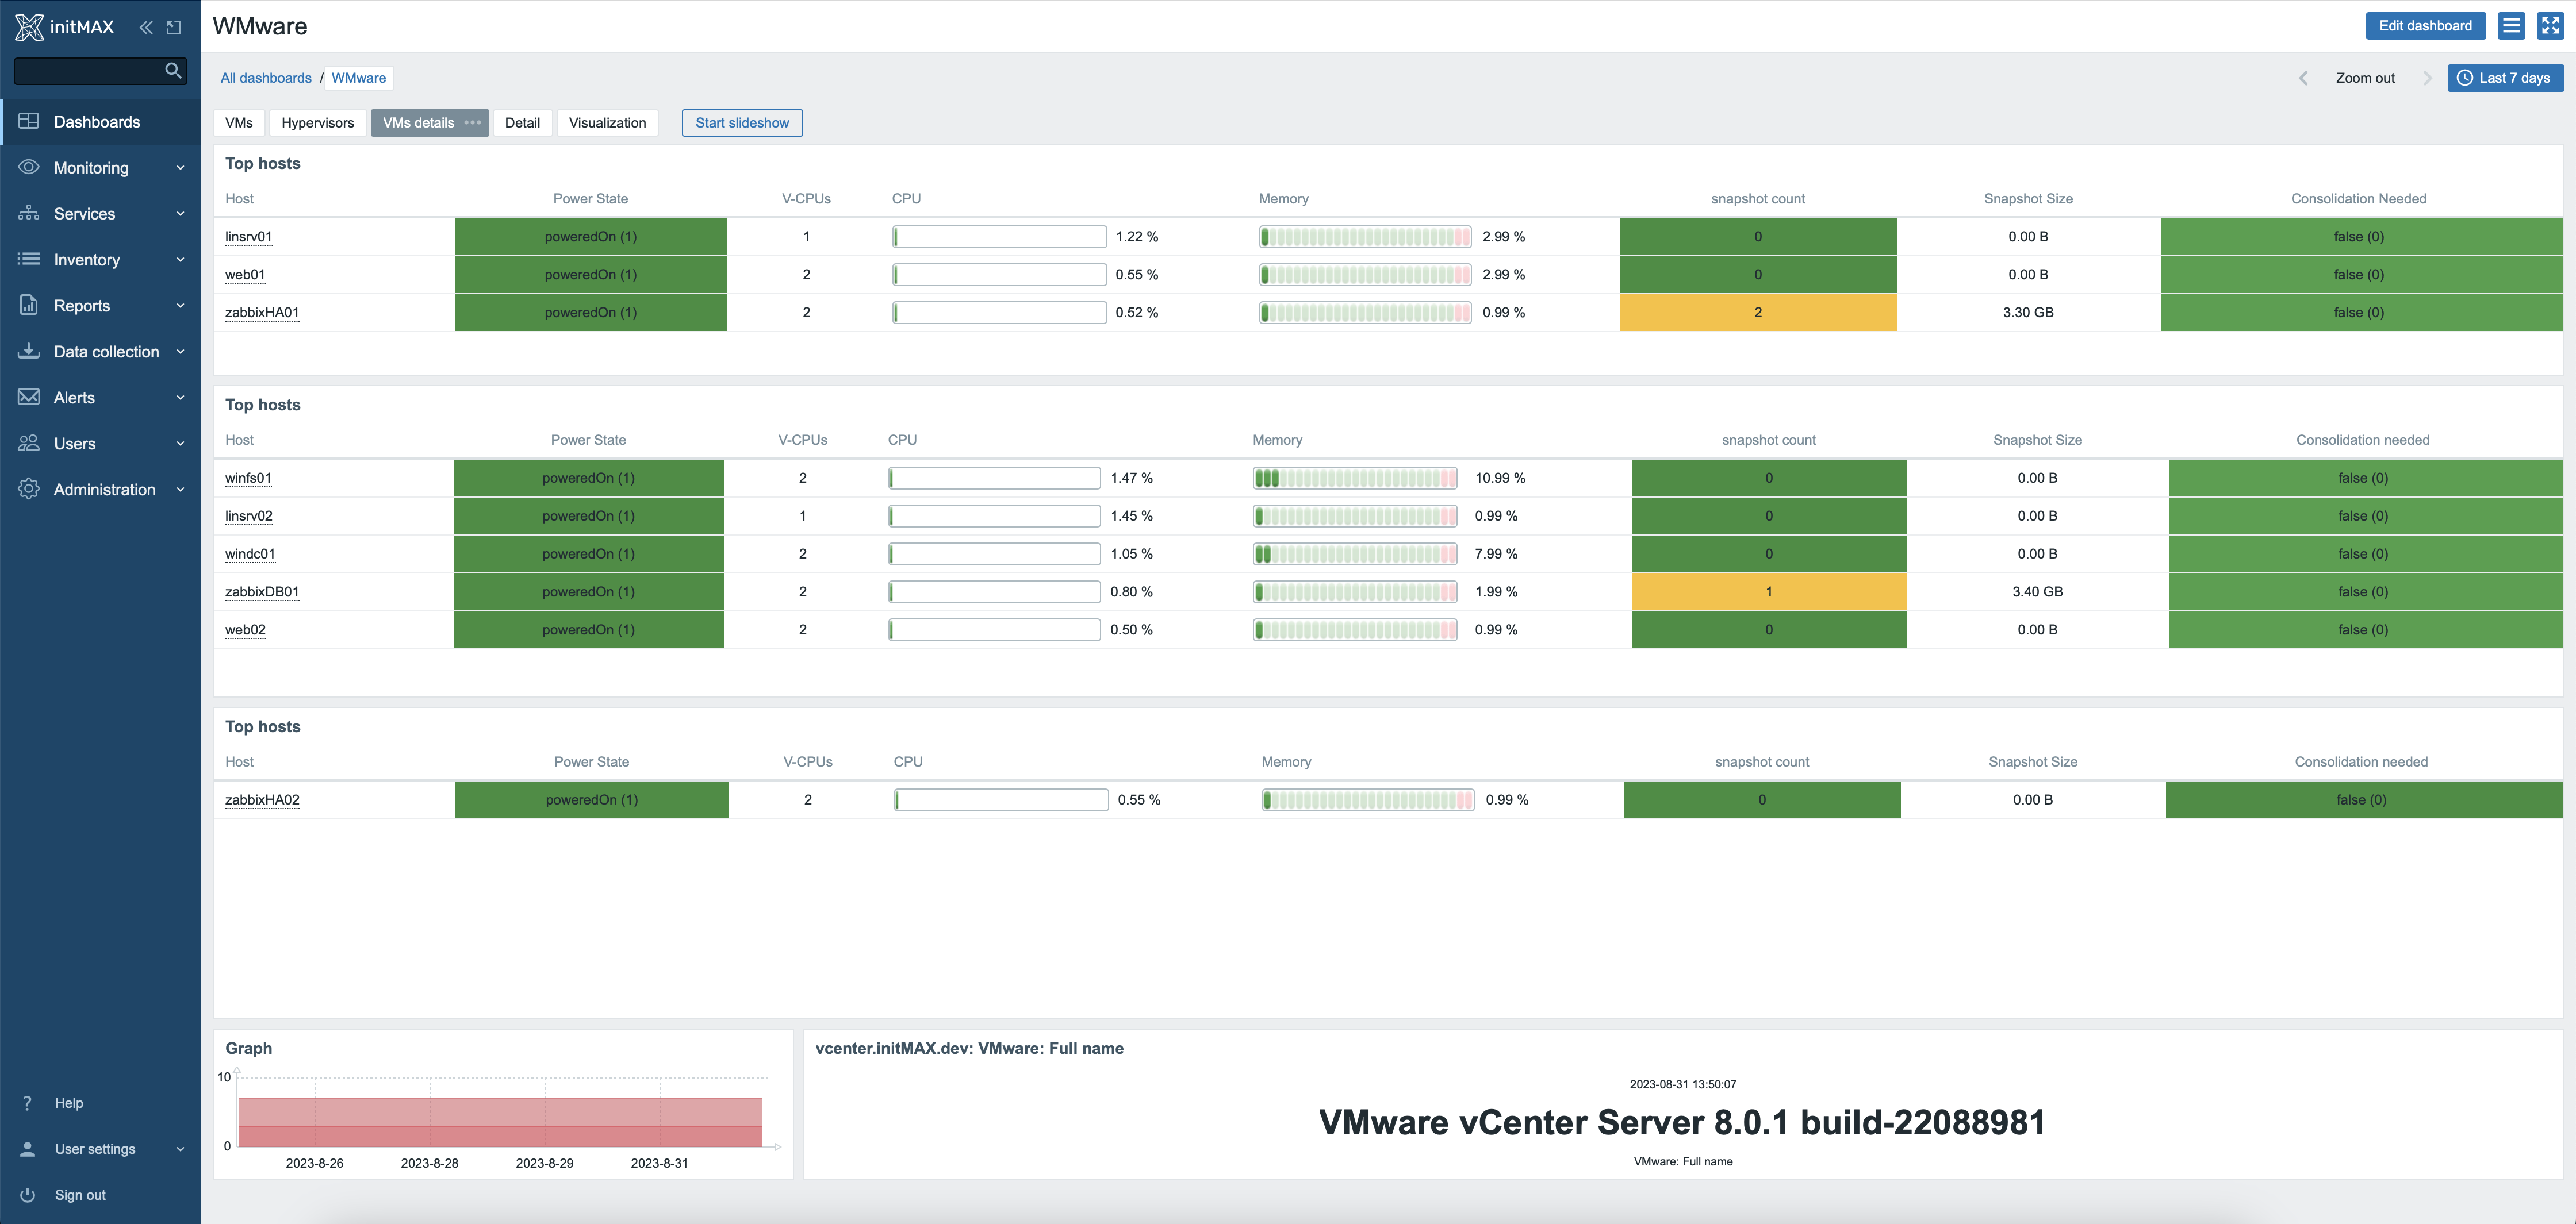
Task: Click VMware vCenter Server 8.0.1 build text
Action: (1682, 1123)
